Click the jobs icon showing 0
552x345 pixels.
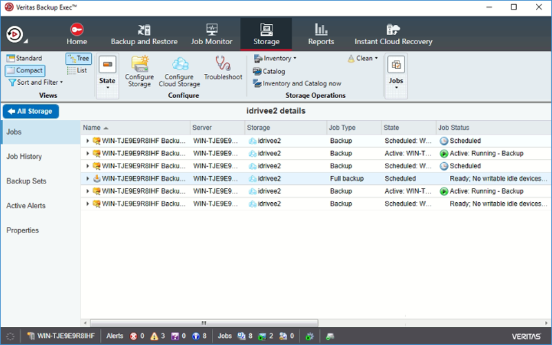click(283, 336)
